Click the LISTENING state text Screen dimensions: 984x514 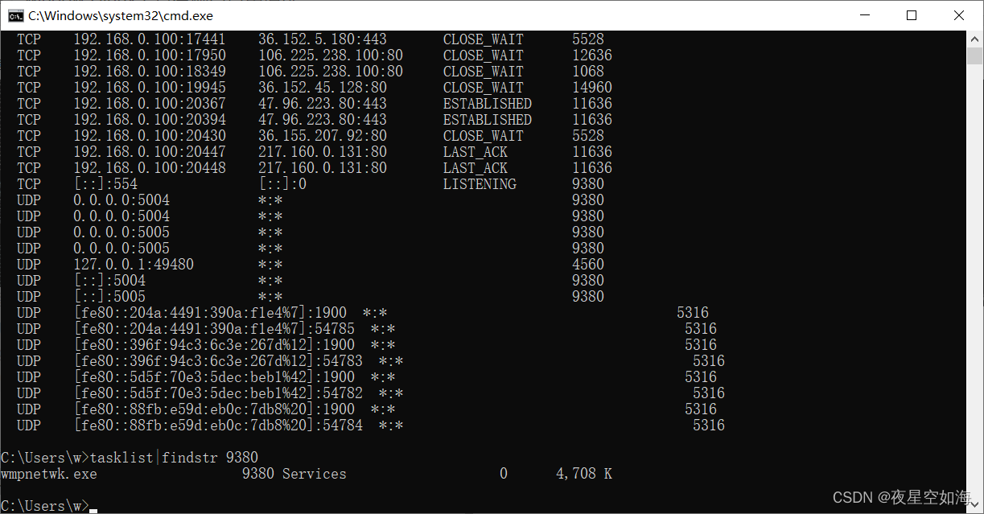tap(480, 184)
